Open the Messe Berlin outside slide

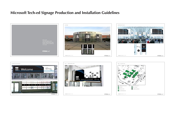click(x=87, y=40)
